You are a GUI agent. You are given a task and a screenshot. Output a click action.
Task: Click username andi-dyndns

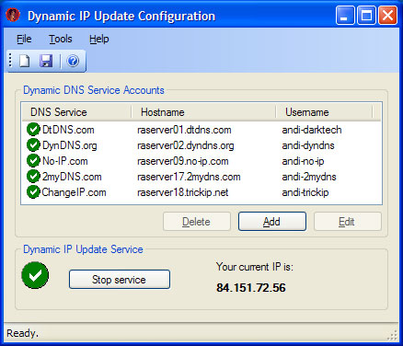308,145
